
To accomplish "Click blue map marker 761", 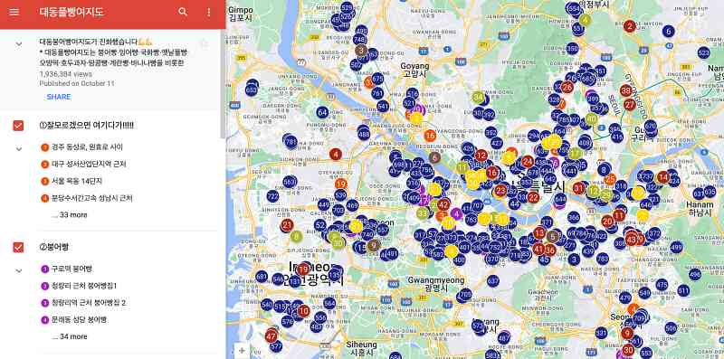I will (x=377, y=93).
